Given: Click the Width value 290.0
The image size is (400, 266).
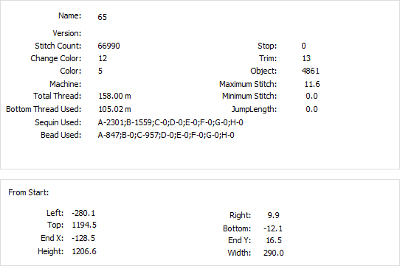Looking at the screenshot, I should tap(274, 253).
